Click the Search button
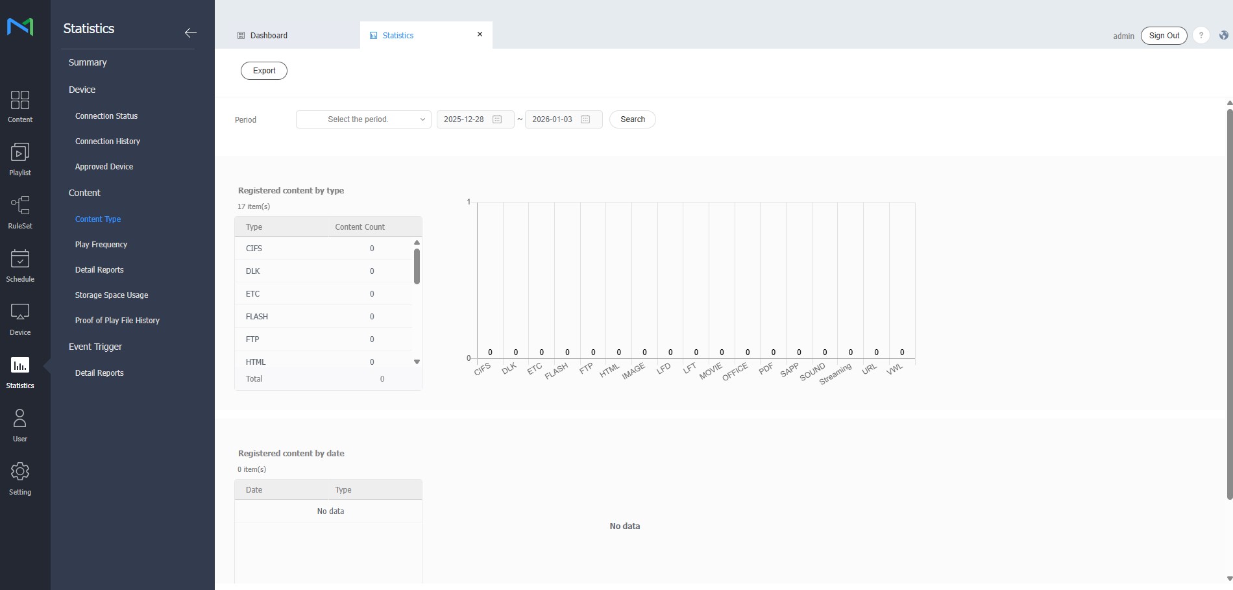Image resolution: width=1233 pixels, height=590 pixels. click(x=632, y=119)
